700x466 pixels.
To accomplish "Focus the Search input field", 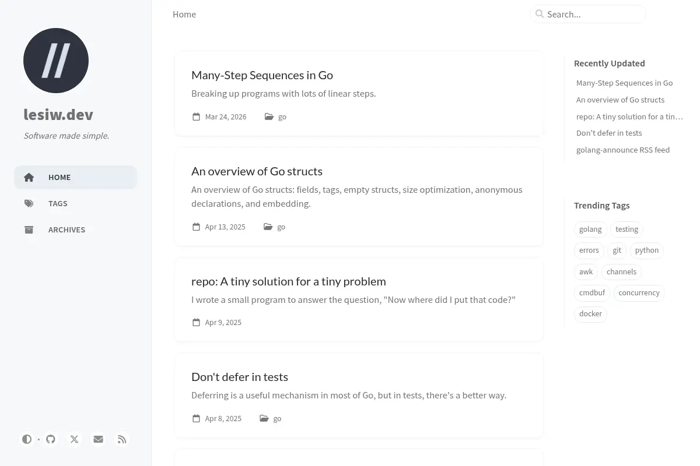I will [x=588, y=14].
